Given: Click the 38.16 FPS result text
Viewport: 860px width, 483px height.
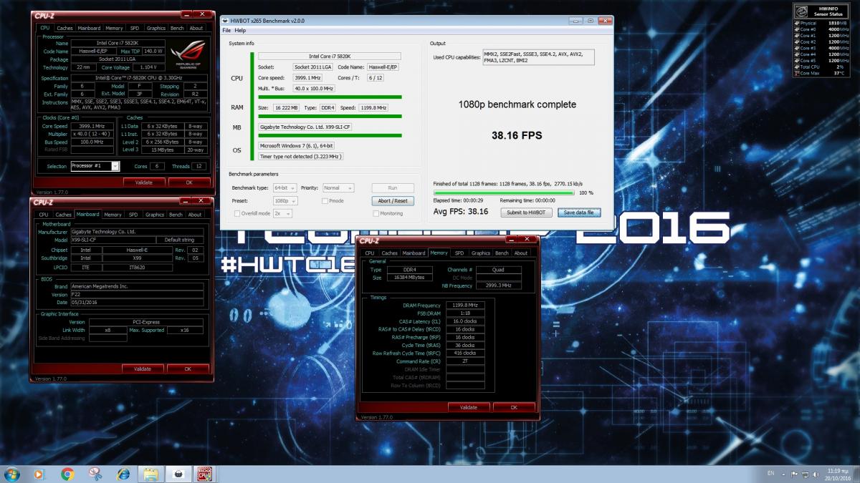Looking at the screenshot, I should point(517,134).
